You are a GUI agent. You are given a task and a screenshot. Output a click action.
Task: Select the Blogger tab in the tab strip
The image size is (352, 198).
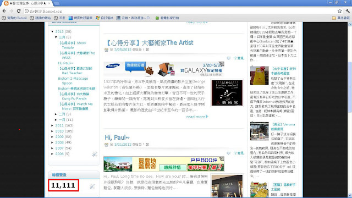27,3
